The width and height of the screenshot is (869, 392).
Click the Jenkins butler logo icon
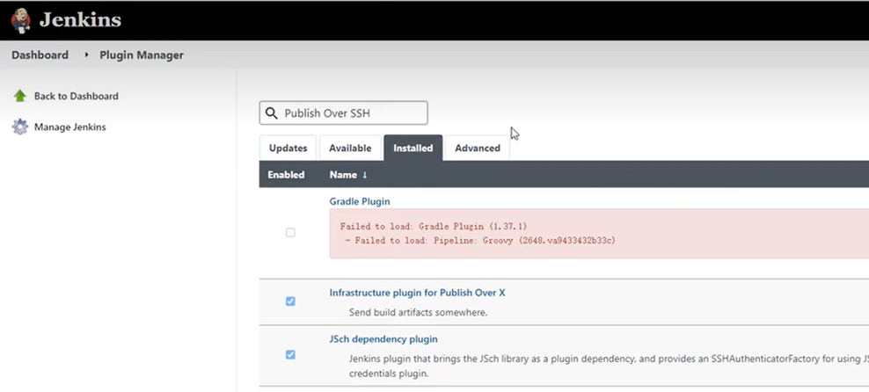pos(20,20)
